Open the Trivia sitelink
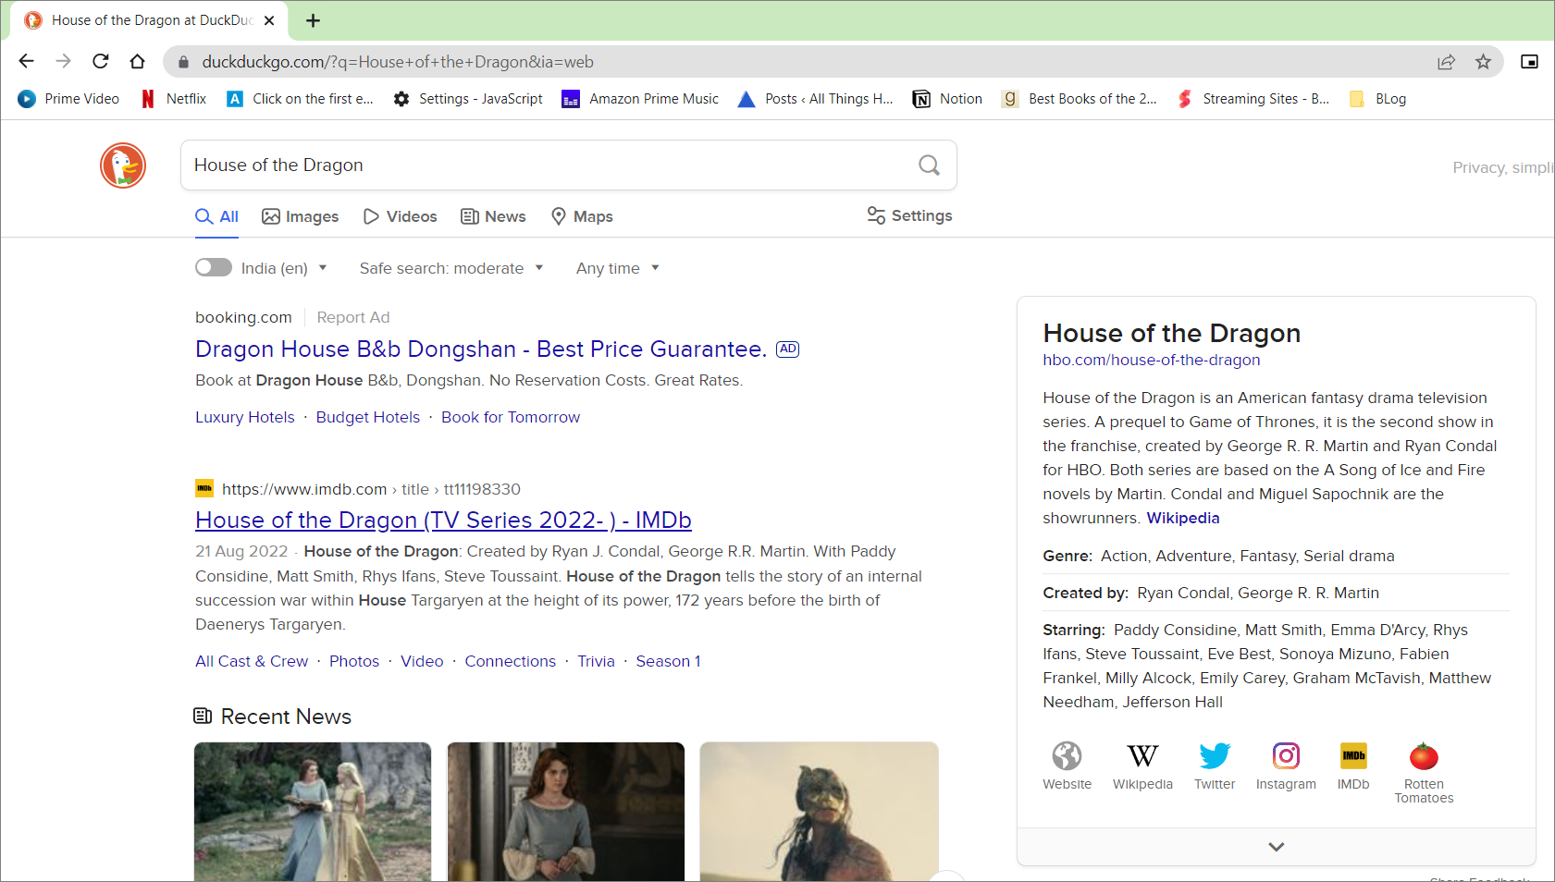The image size is (1555, 882). tap(596, 661)
